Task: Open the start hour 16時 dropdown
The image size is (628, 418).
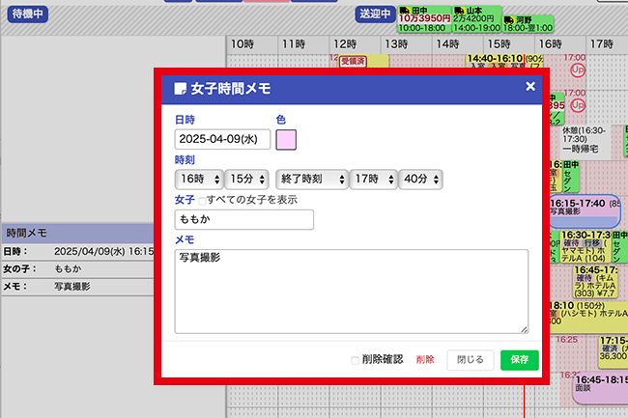Action: 197,179
